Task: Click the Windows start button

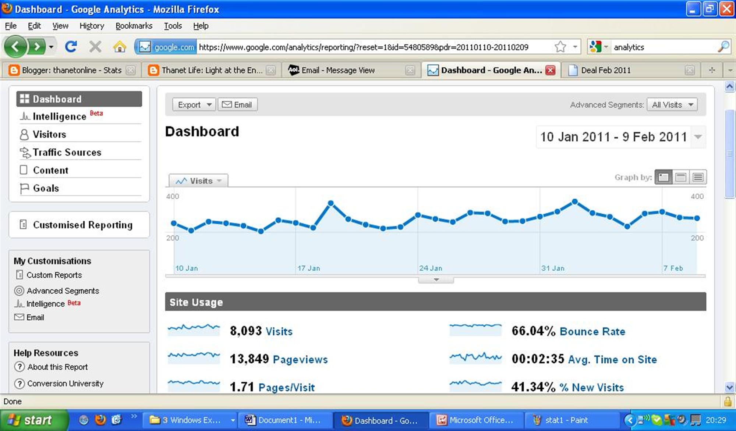Action: click(x=33, y=420)
